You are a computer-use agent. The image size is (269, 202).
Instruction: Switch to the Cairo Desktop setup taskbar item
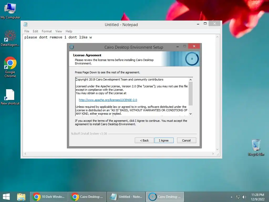point(165,197)
